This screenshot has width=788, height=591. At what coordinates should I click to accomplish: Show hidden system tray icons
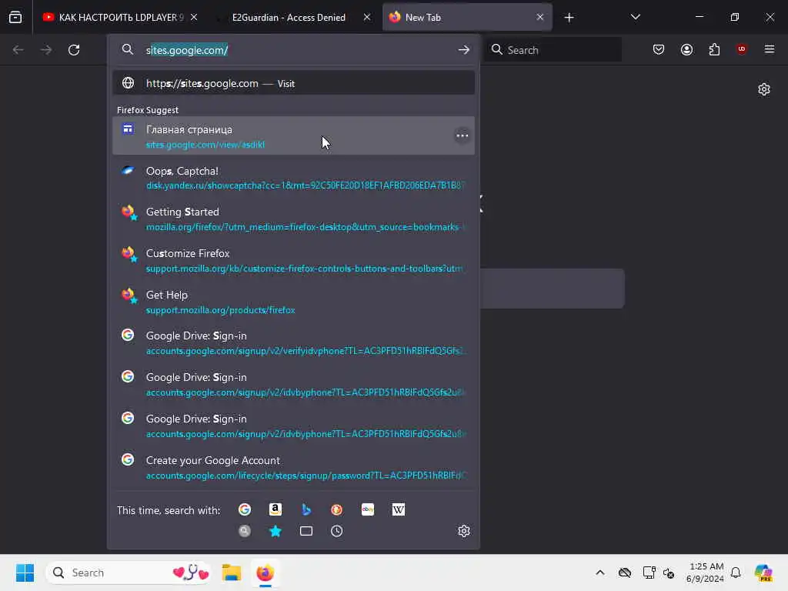[x=600, y=573]
